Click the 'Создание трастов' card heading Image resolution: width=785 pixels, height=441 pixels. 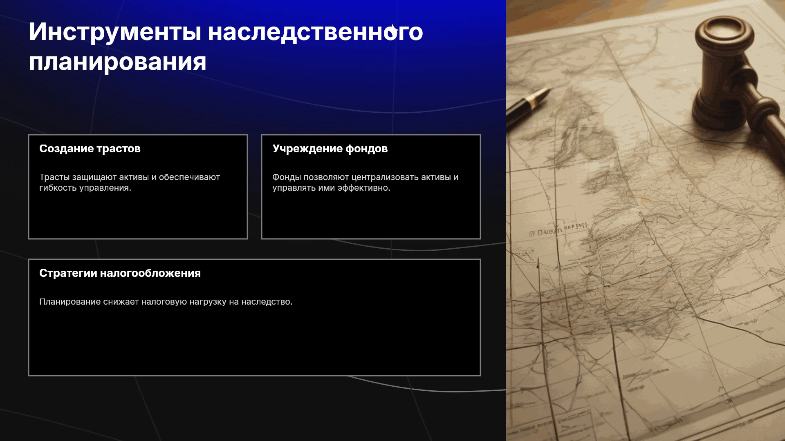[x=90, y=149]
